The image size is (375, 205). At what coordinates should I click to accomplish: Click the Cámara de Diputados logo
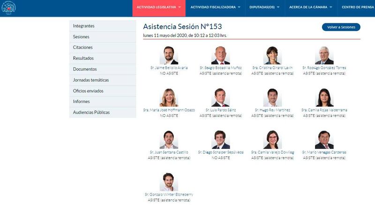click(x=8, y=7)
